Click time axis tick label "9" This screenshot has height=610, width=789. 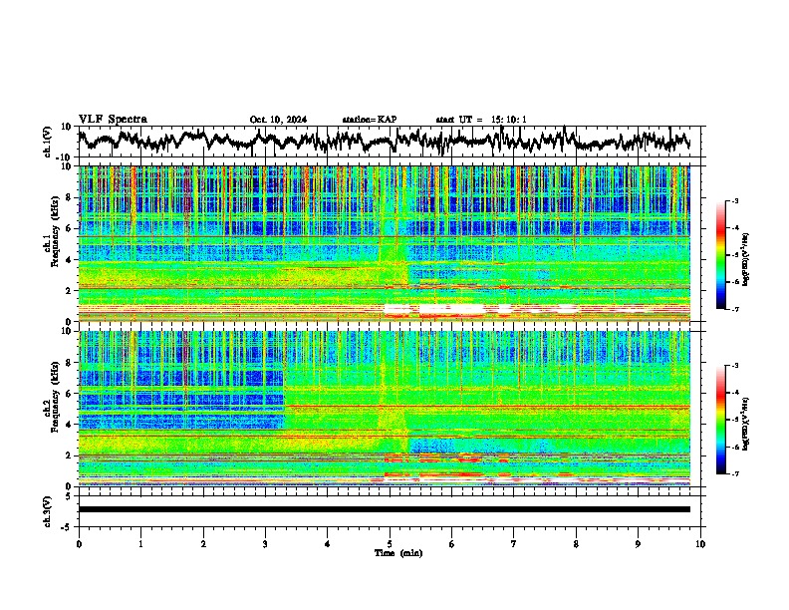[x=638, y=544]
